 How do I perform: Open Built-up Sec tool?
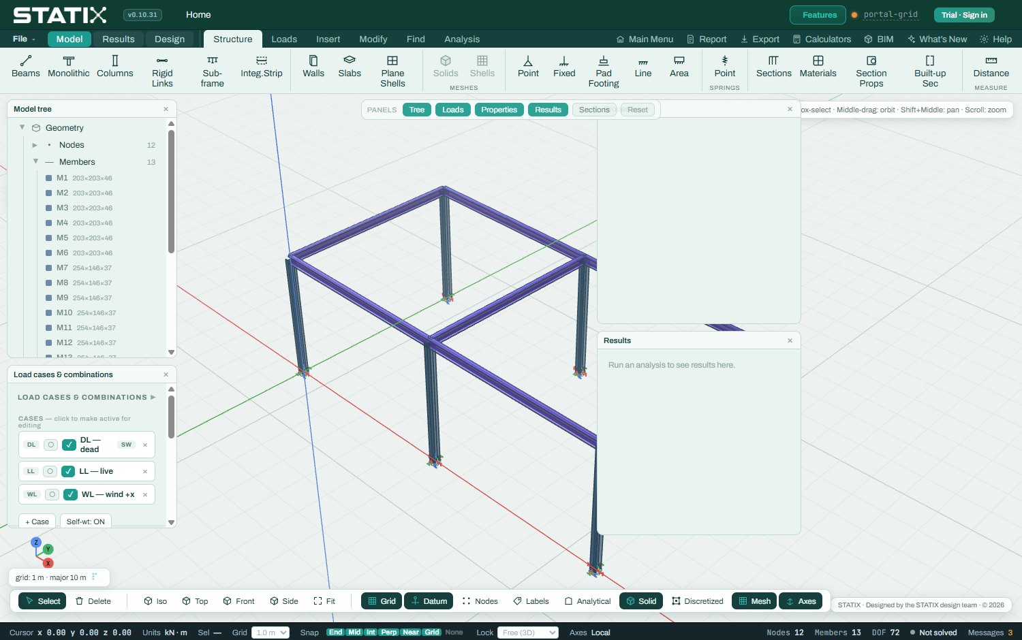click(930, 71)
